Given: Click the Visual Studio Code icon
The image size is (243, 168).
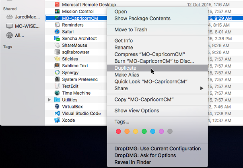Looking at the screenshot, I should [x=57, y=113].
